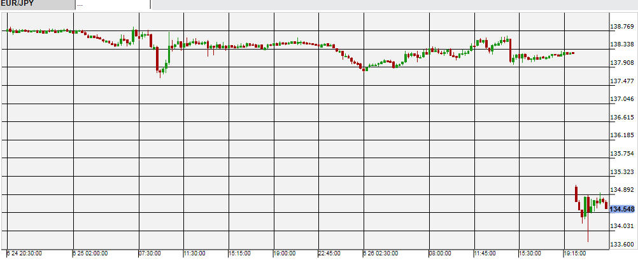Click the 07:30:00 time axis label
The height and width of the screenshot is (263, 638).
point(150,253)
